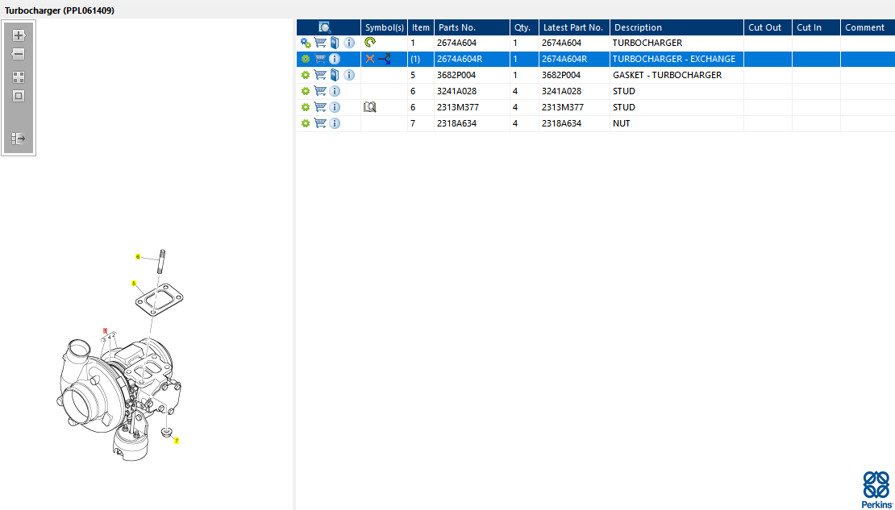The image size is (895, 510).
Task: Select the GASKET - TURBOCHARGER description cell
Action: pyautogui.click(x=677, y=75)
